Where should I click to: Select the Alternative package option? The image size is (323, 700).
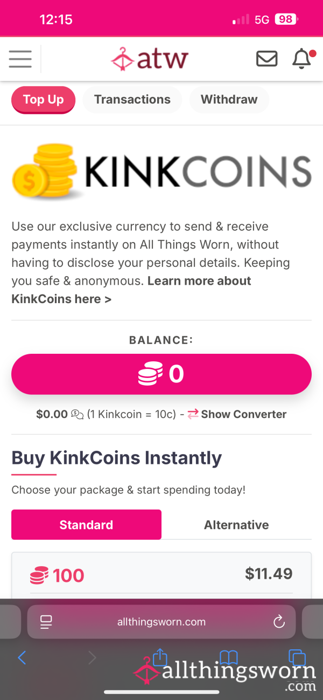click(x=236, y=525)
